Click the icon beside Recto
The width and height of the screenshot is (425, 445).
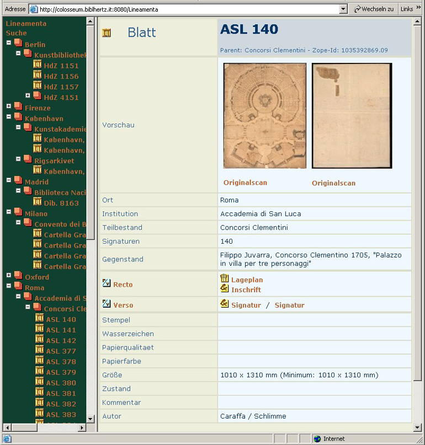(107, 283)
